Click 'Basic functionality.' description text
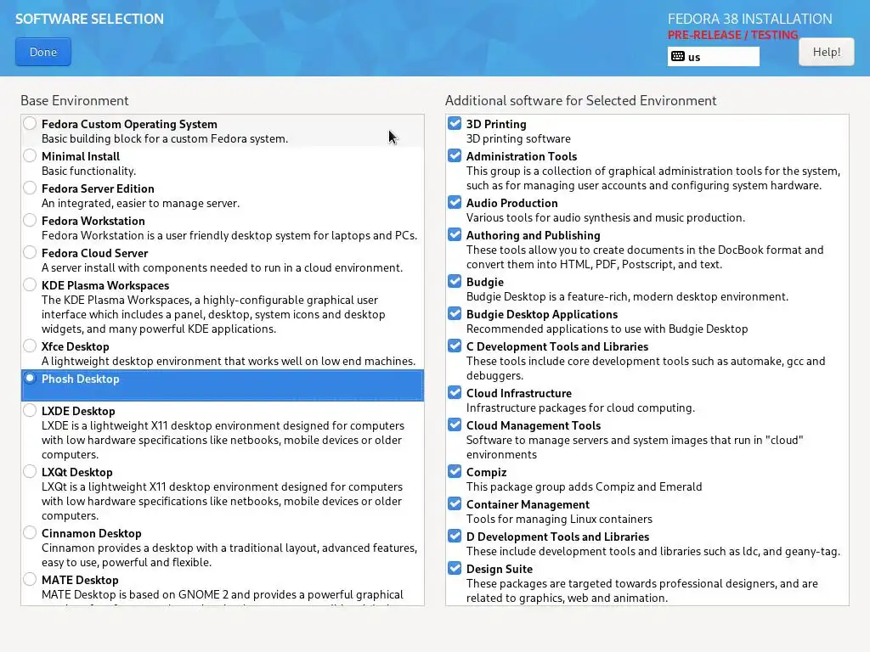Image resolution: width=870 pixels, height=652 pixels. pos(88,171)
